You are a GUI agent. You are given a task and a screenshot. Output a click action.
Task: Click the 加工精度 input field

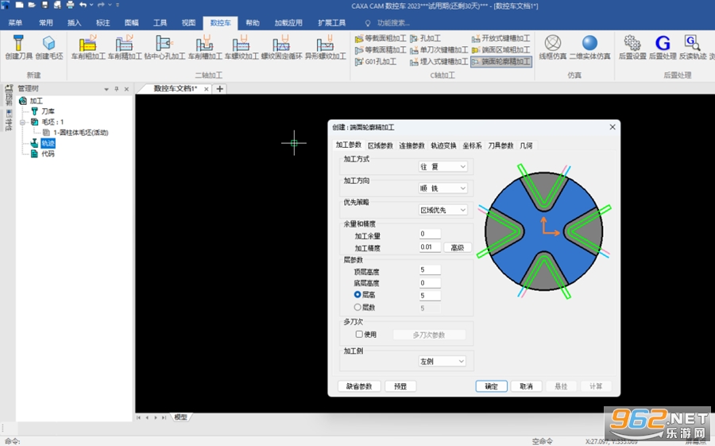point(430,247)
